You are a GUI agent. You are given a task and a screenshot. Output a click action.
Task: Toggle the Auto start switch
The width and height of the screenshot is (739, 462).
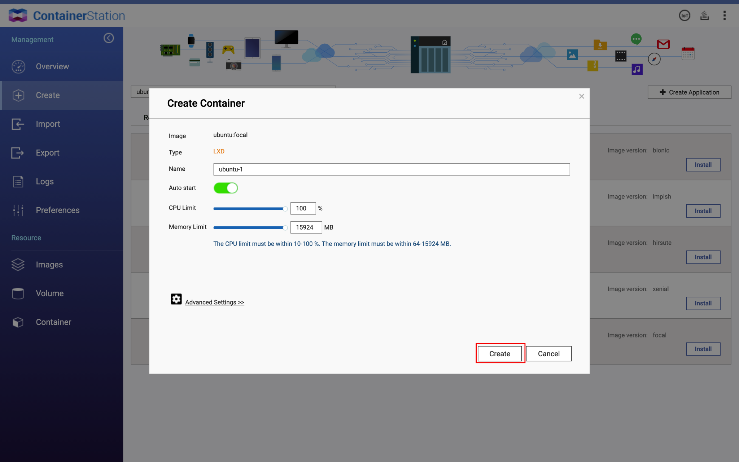226,188
